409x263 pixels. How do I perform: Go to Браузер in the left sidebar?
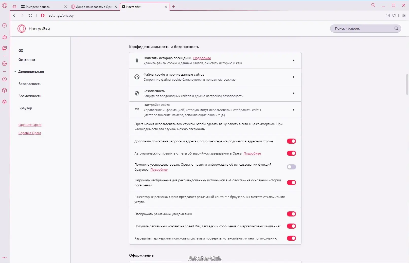[x=25, y=108]
